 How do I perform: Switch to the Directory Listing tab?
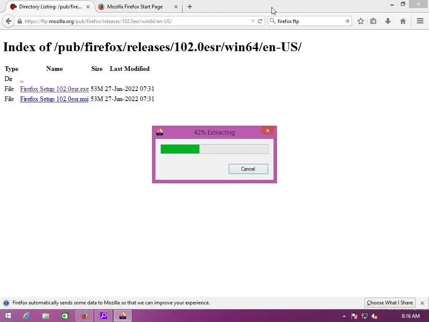click(x=49, y=7)
